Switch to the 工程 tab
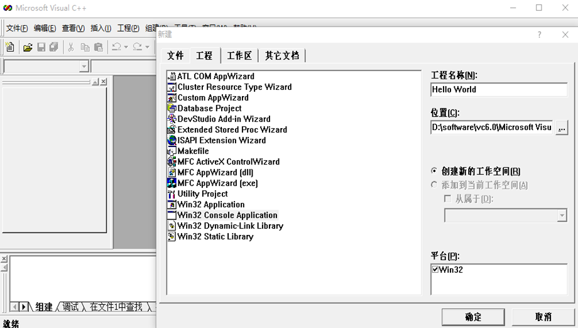This screenshot has height=328, width=578. point(204,55)
